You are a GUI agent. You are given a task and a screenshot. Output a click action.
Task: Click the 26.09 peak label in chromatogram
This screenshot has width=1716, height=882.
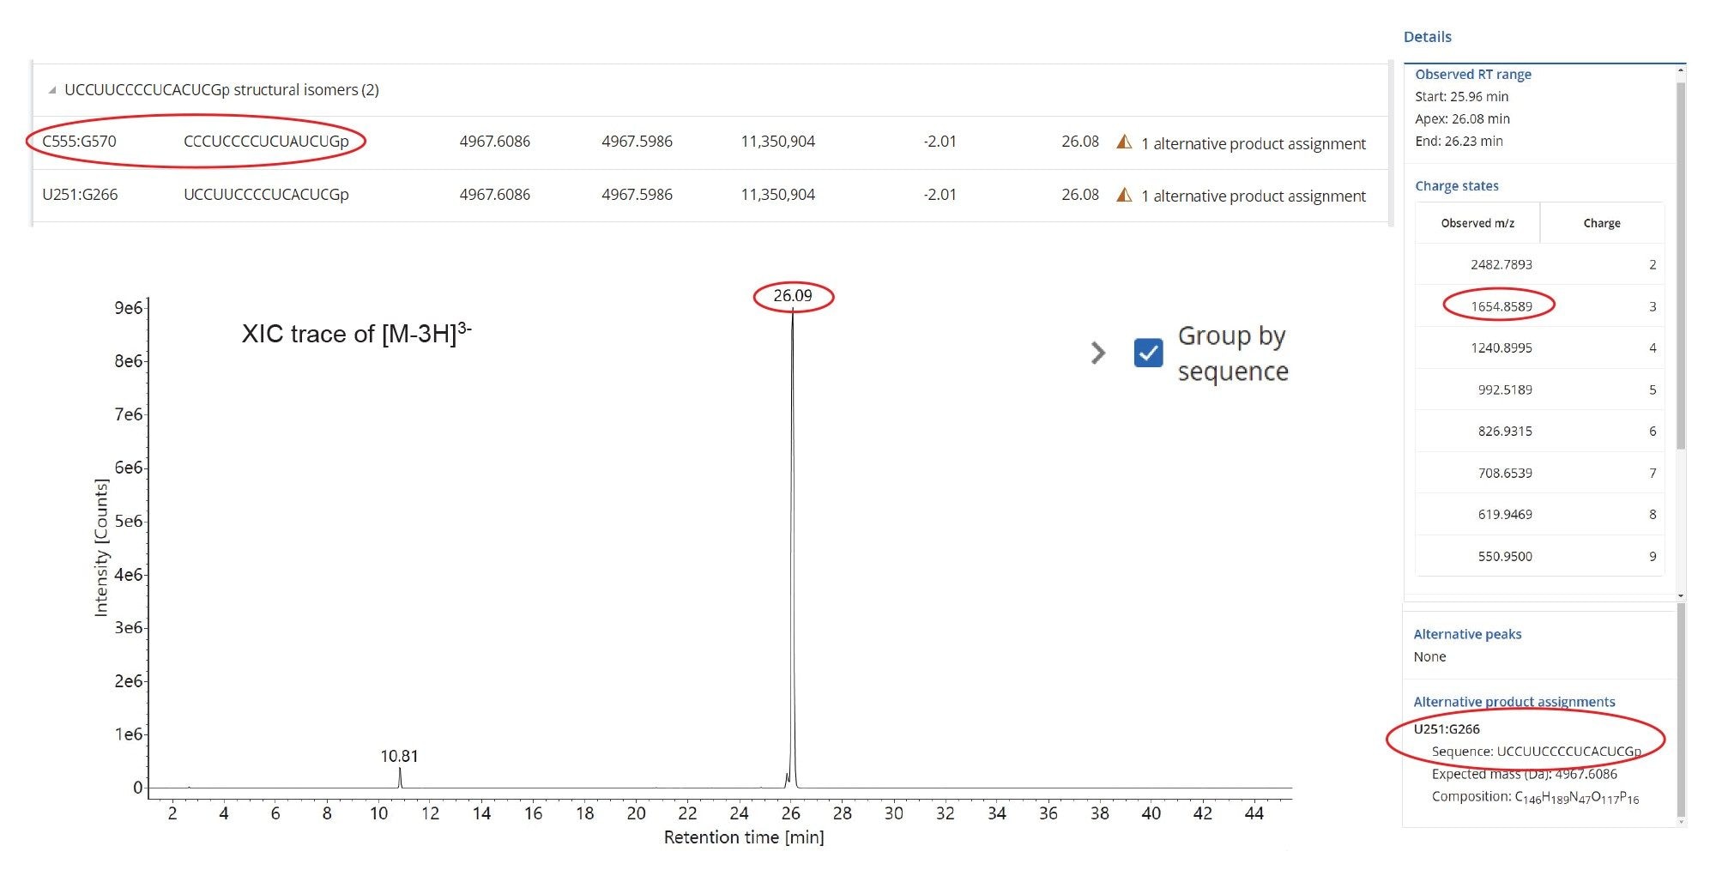pyautogui.click(x=793, y=296)
